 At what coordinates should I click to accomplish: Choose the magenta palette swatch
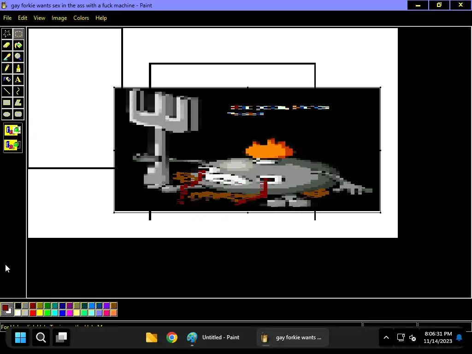(70, 313)
